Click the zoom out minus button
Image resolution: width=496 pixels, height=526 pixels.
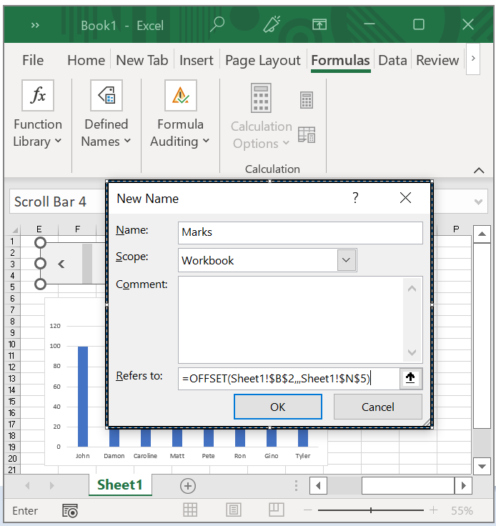[307, 510]
